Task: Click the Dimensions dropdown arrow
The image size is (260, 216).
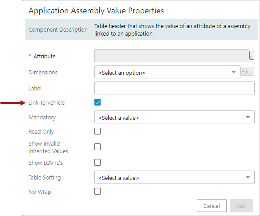Action: pyautogui.click(x=233, y=72)
